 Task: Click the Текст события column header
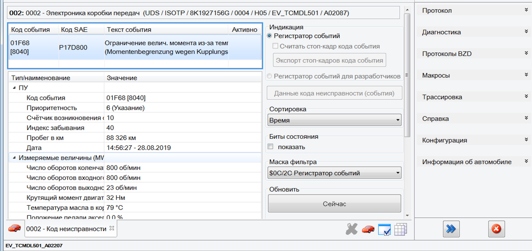166,29
